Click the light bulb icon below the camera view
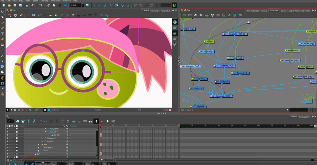The height and width of the screenshot is (165, 317). (7, 110)
